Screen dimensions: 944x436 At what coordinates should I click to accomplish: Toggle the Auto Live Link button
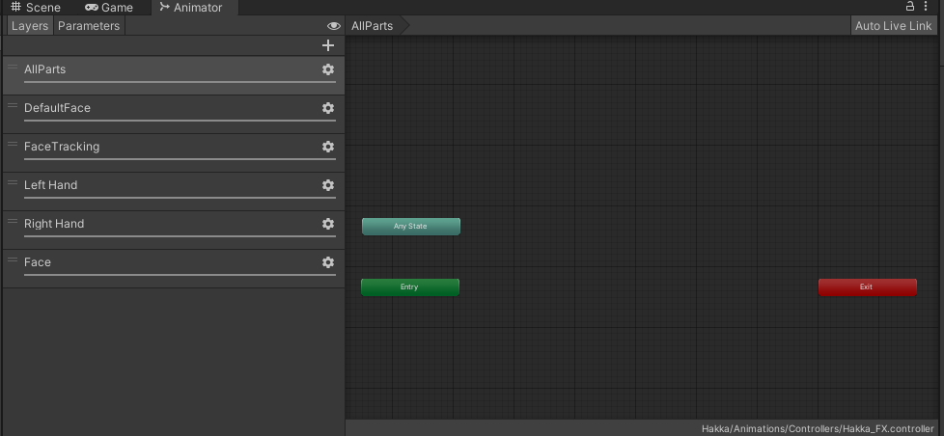[x=894, y=26]
